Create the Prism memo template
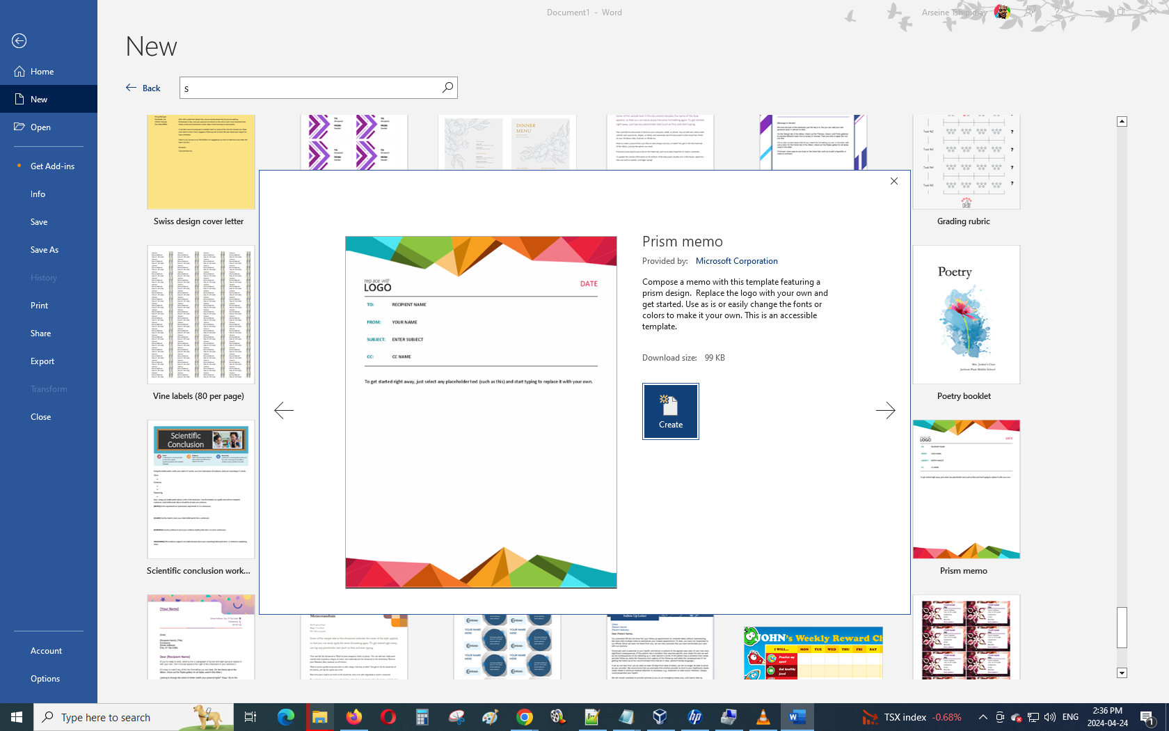 point(670,411)
